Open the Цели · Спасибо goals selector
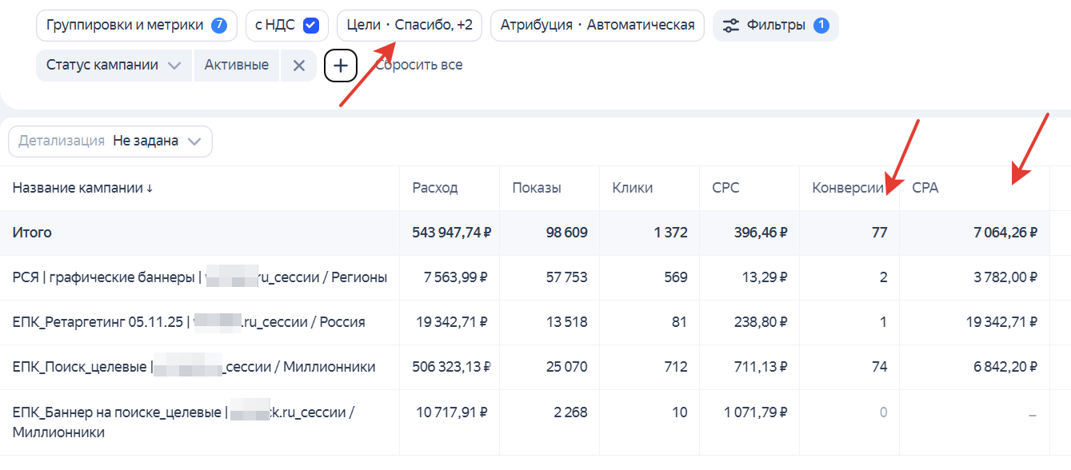The image size is (1071, 470). (x=408, y=25)
